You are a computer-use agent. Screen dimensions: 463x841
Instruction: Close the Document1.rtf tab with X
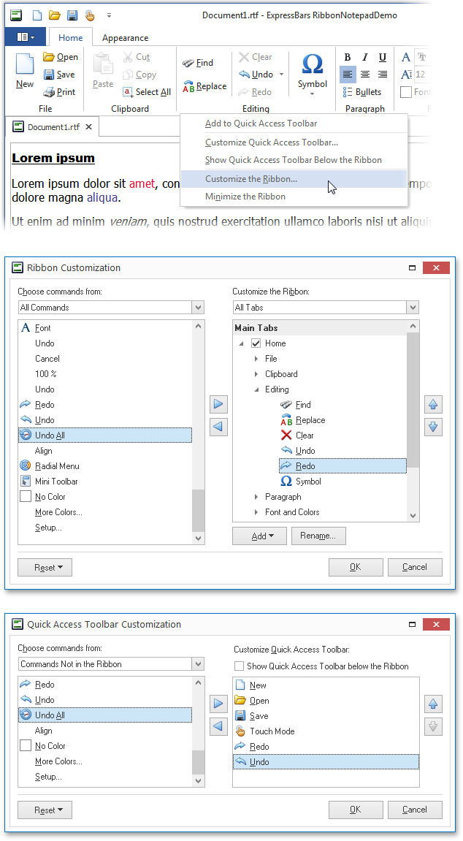pyautogui.click(x=89, y=127)
